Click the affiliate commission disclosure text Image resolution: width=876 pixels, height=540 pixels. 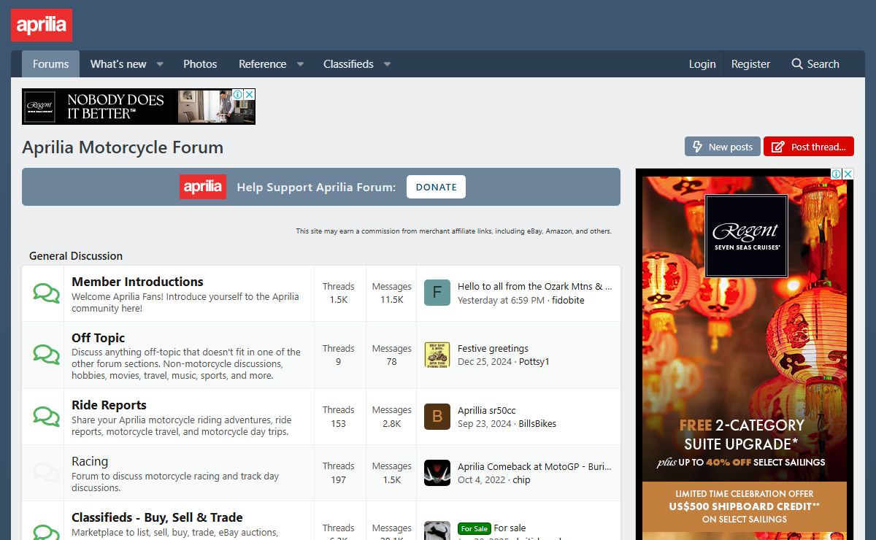(x=453, y=231)
